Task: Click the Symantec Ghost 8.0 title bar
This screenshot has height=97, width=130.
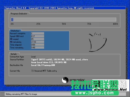Action: point(65,8)
